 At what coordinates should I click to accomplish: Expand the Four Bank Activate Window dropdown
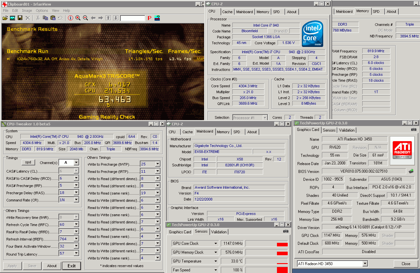point(76,246)
